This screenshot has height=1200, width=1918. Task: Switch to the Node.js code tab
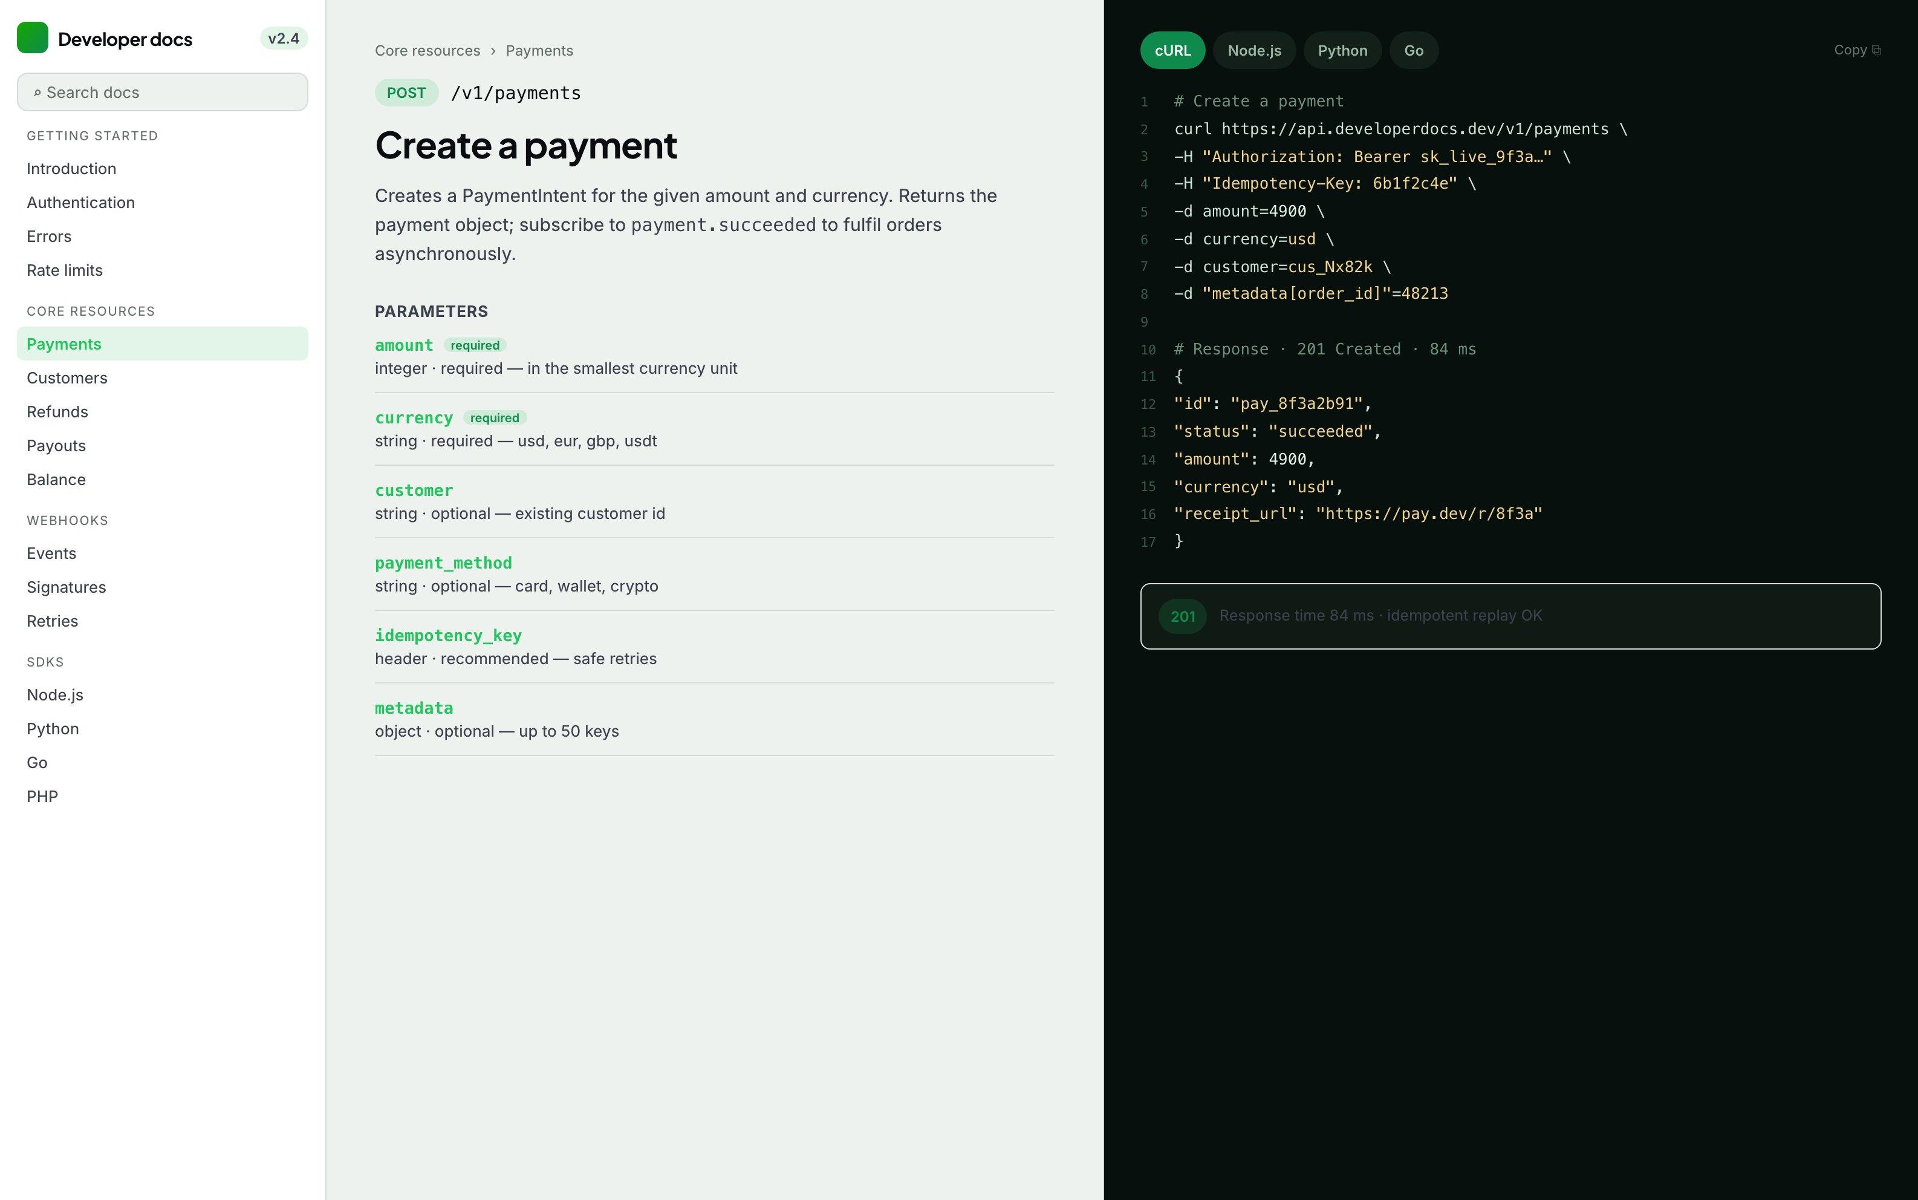tap(1254, 50)
